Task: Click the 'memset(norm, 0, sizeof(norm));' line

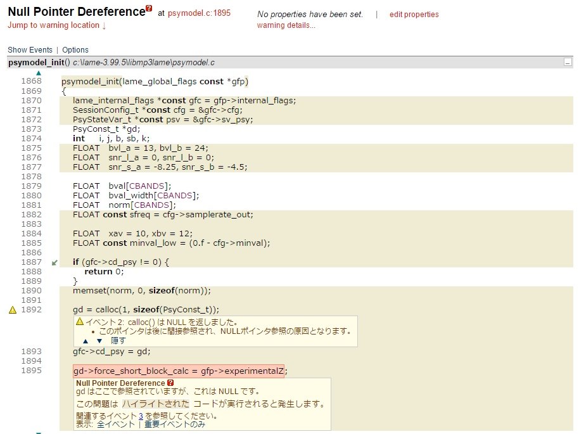Action: (142, 291)
